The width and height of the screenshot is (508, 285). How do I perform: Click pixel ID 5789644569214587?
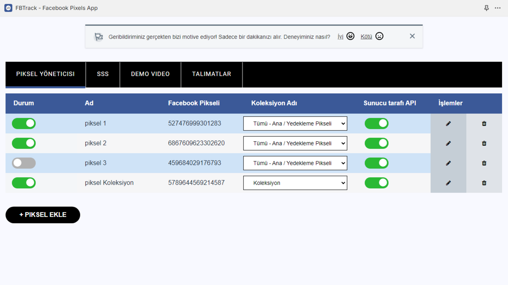tap(196, 183)
